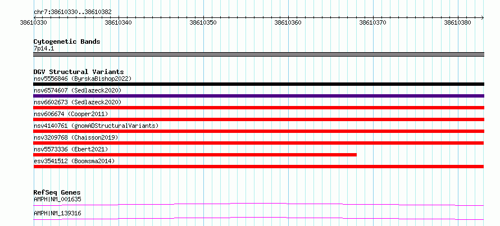Click the shorter red nsv5573336 variant bar
Image resolution: width=500 pixels, height=226 pixels.
click(195, 155)
